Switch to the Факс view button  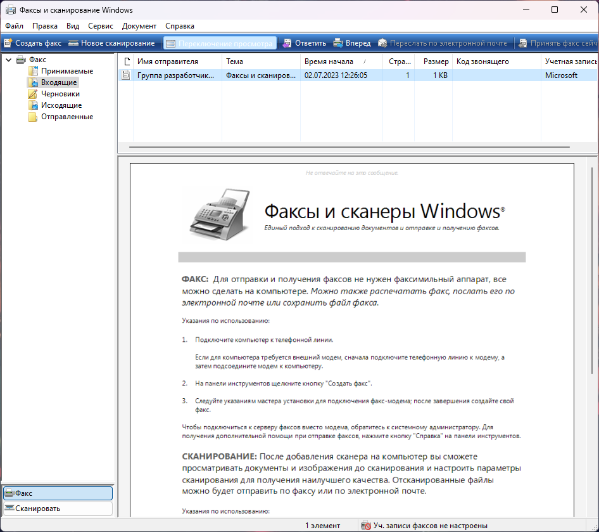58,493
